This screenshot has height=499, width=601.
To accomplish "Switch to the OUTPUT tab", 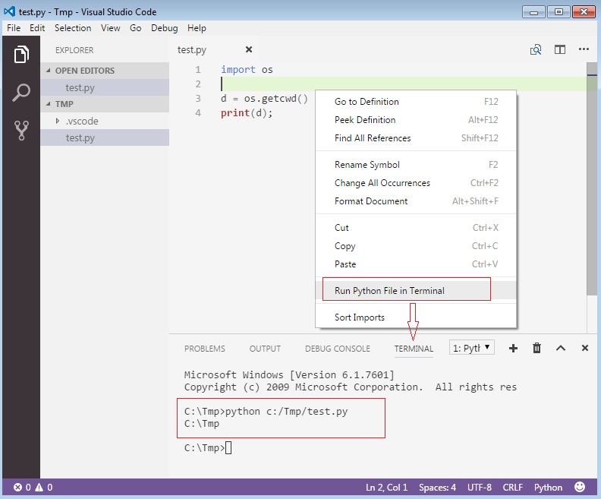I will pyautogui.click(x=265, y=349).
